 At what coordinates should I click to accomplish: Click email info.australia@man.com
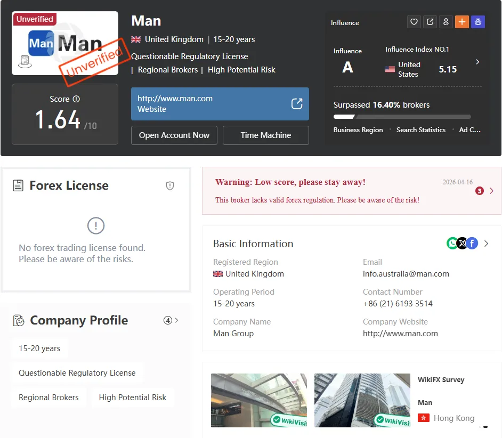406,274
